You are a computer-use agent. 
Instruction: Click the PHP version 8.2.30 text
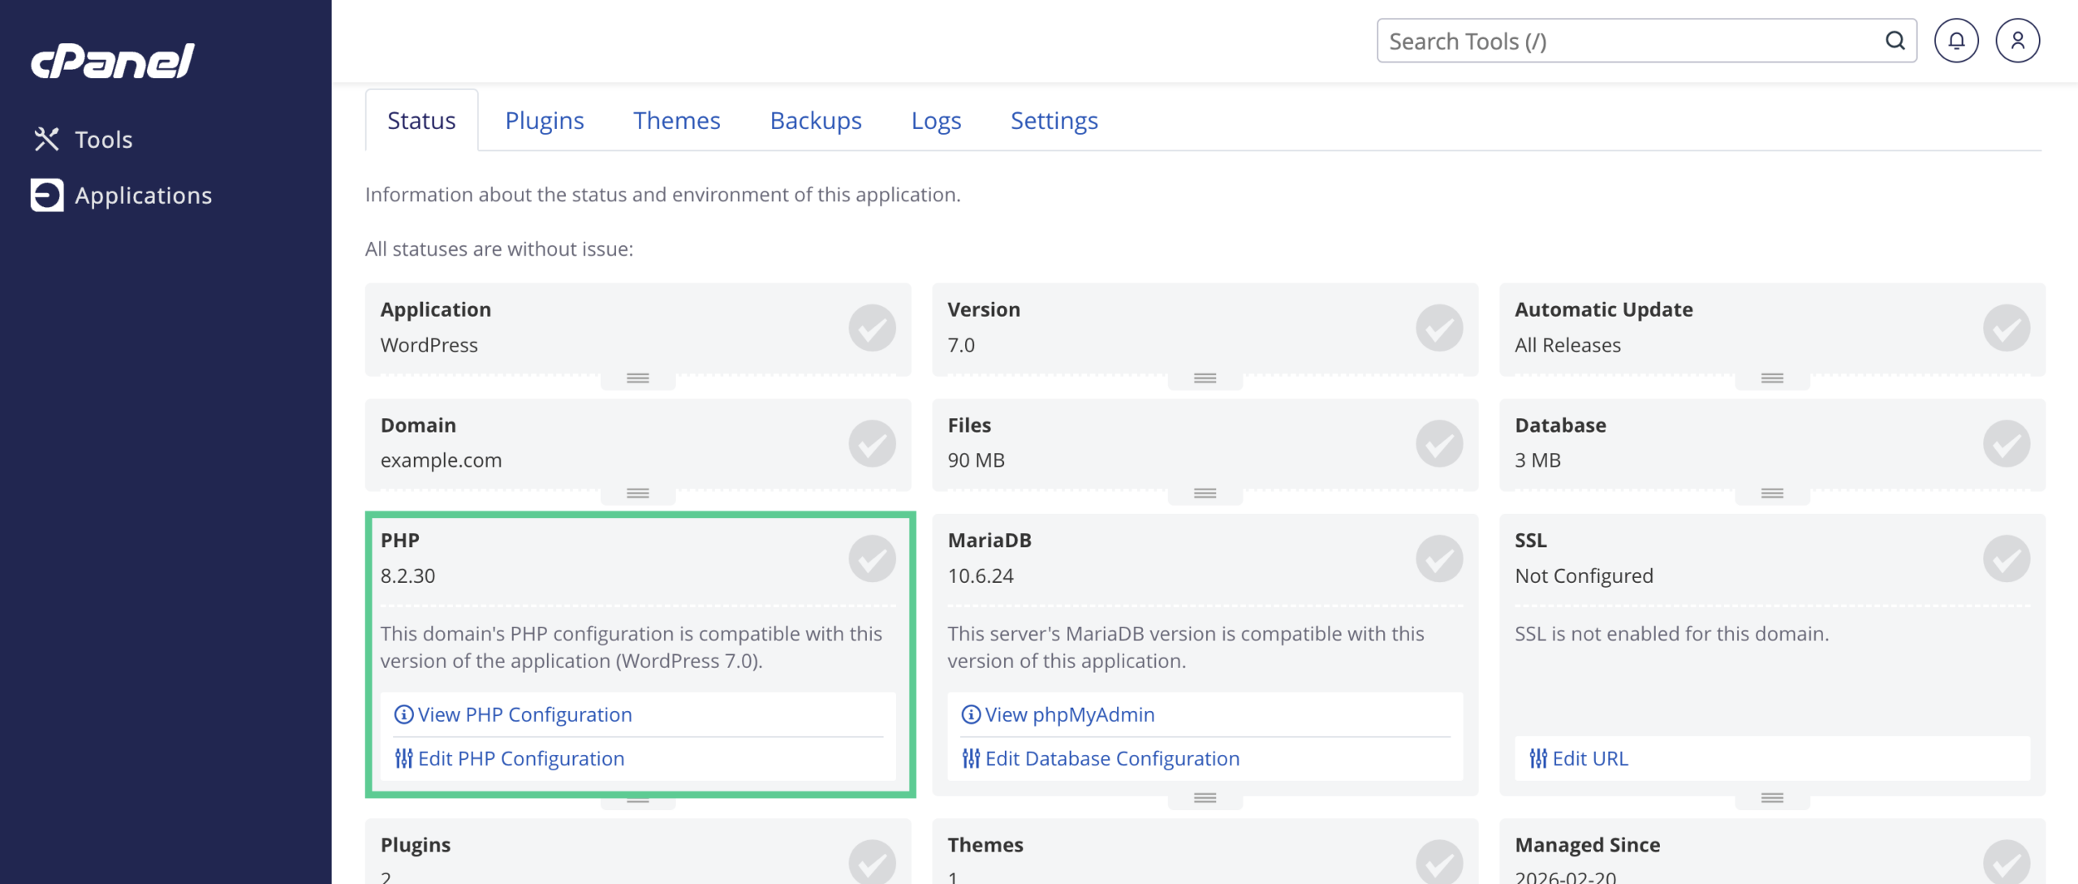point(407,576)
